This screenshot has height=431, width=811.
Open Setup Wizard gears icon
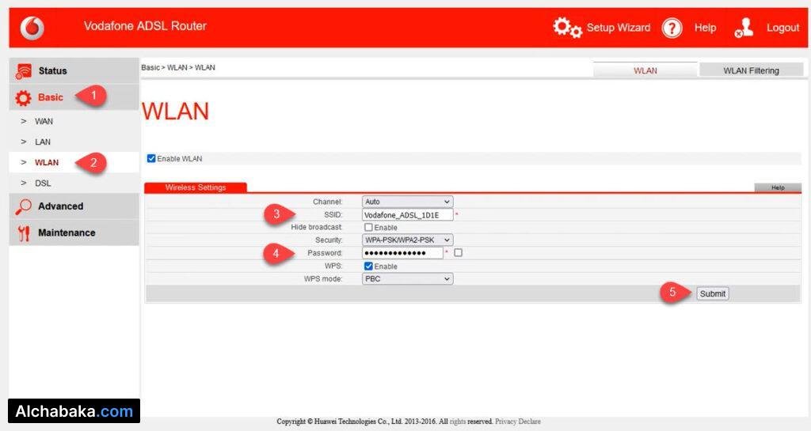[567, 28]
